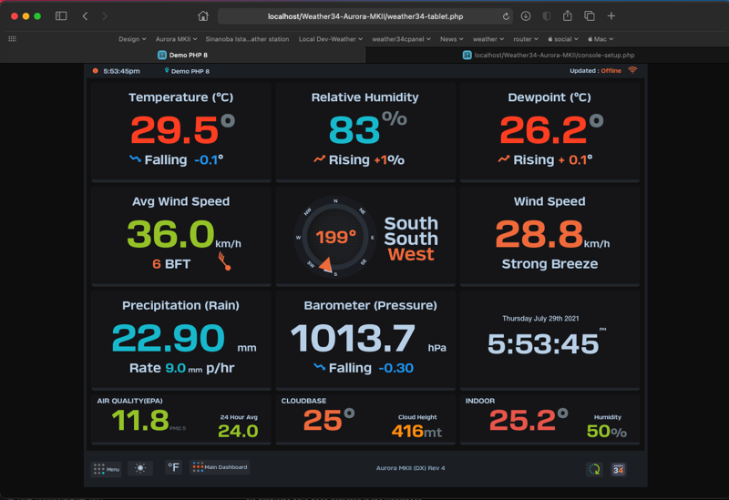The width and height of the screenshot is (729, 500).
Task: Open the dashboard Menu button
Action: (107, 469)
